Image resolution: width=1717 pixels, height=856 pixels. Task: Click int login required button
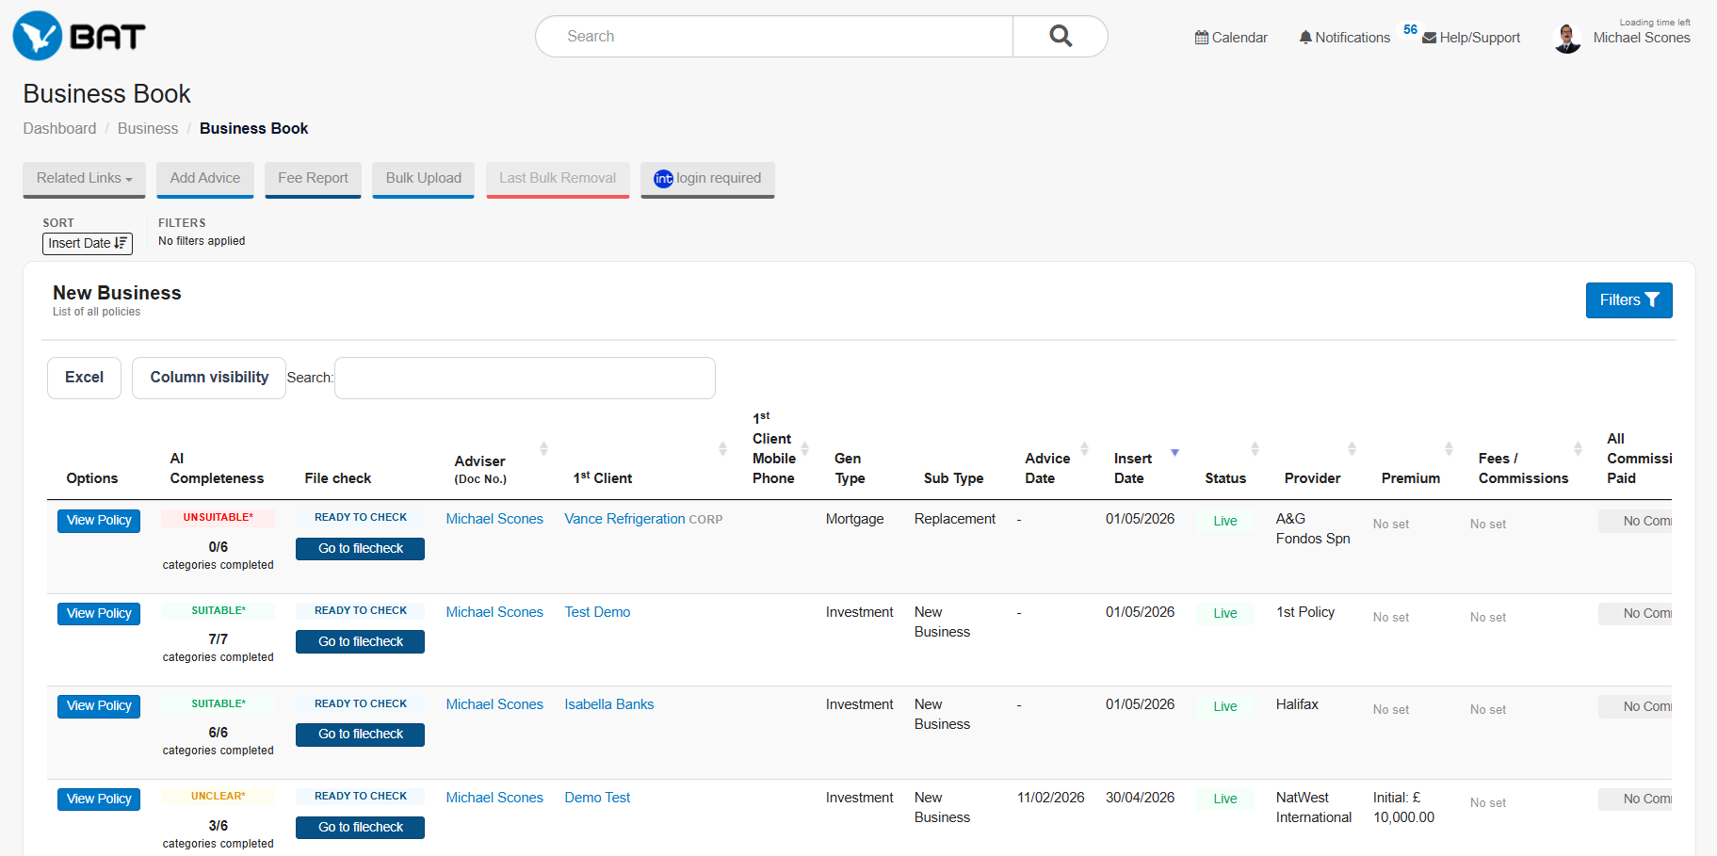(707, 179)
